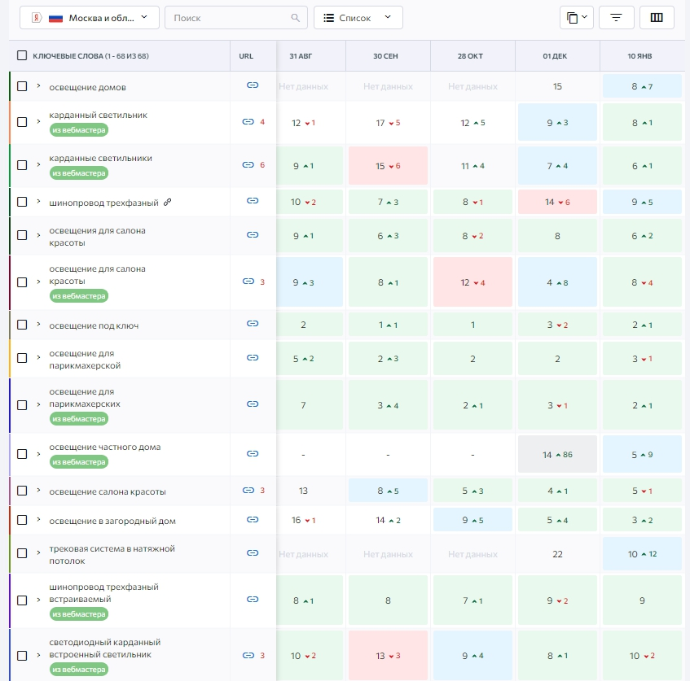Open the Список view dropdown
The image size is (690, 681).
[x=358, y=18]
